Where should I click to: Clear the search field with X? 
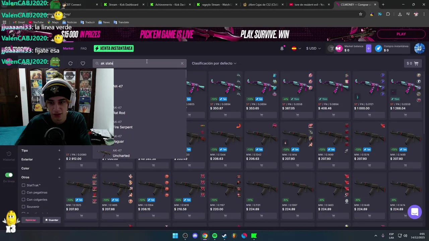tap(182, 63)
